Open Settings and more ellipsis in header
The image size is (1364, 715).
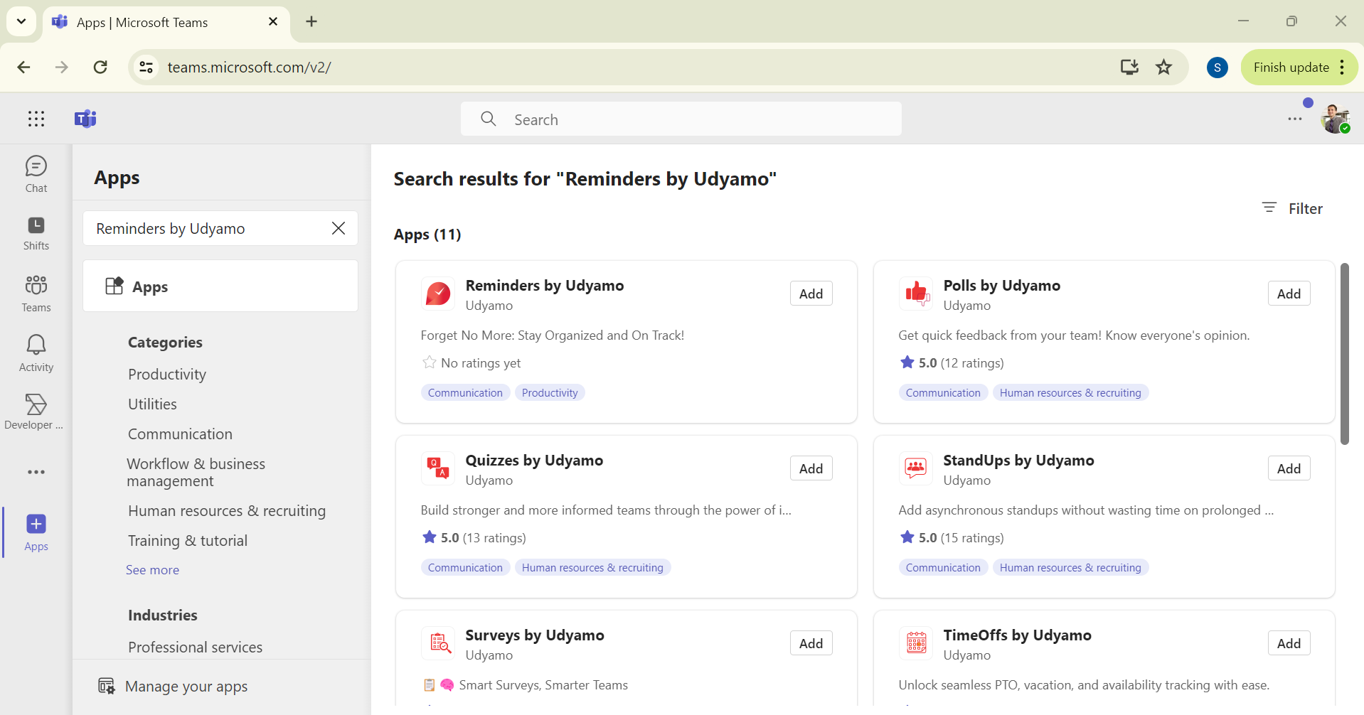pos(1295,119)
